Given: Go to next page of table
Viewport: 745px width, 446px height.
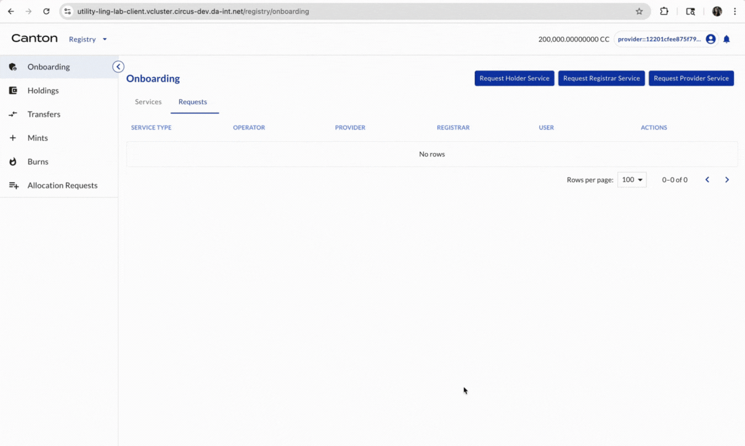Looking at the screenshot, I should pos(727,180).
